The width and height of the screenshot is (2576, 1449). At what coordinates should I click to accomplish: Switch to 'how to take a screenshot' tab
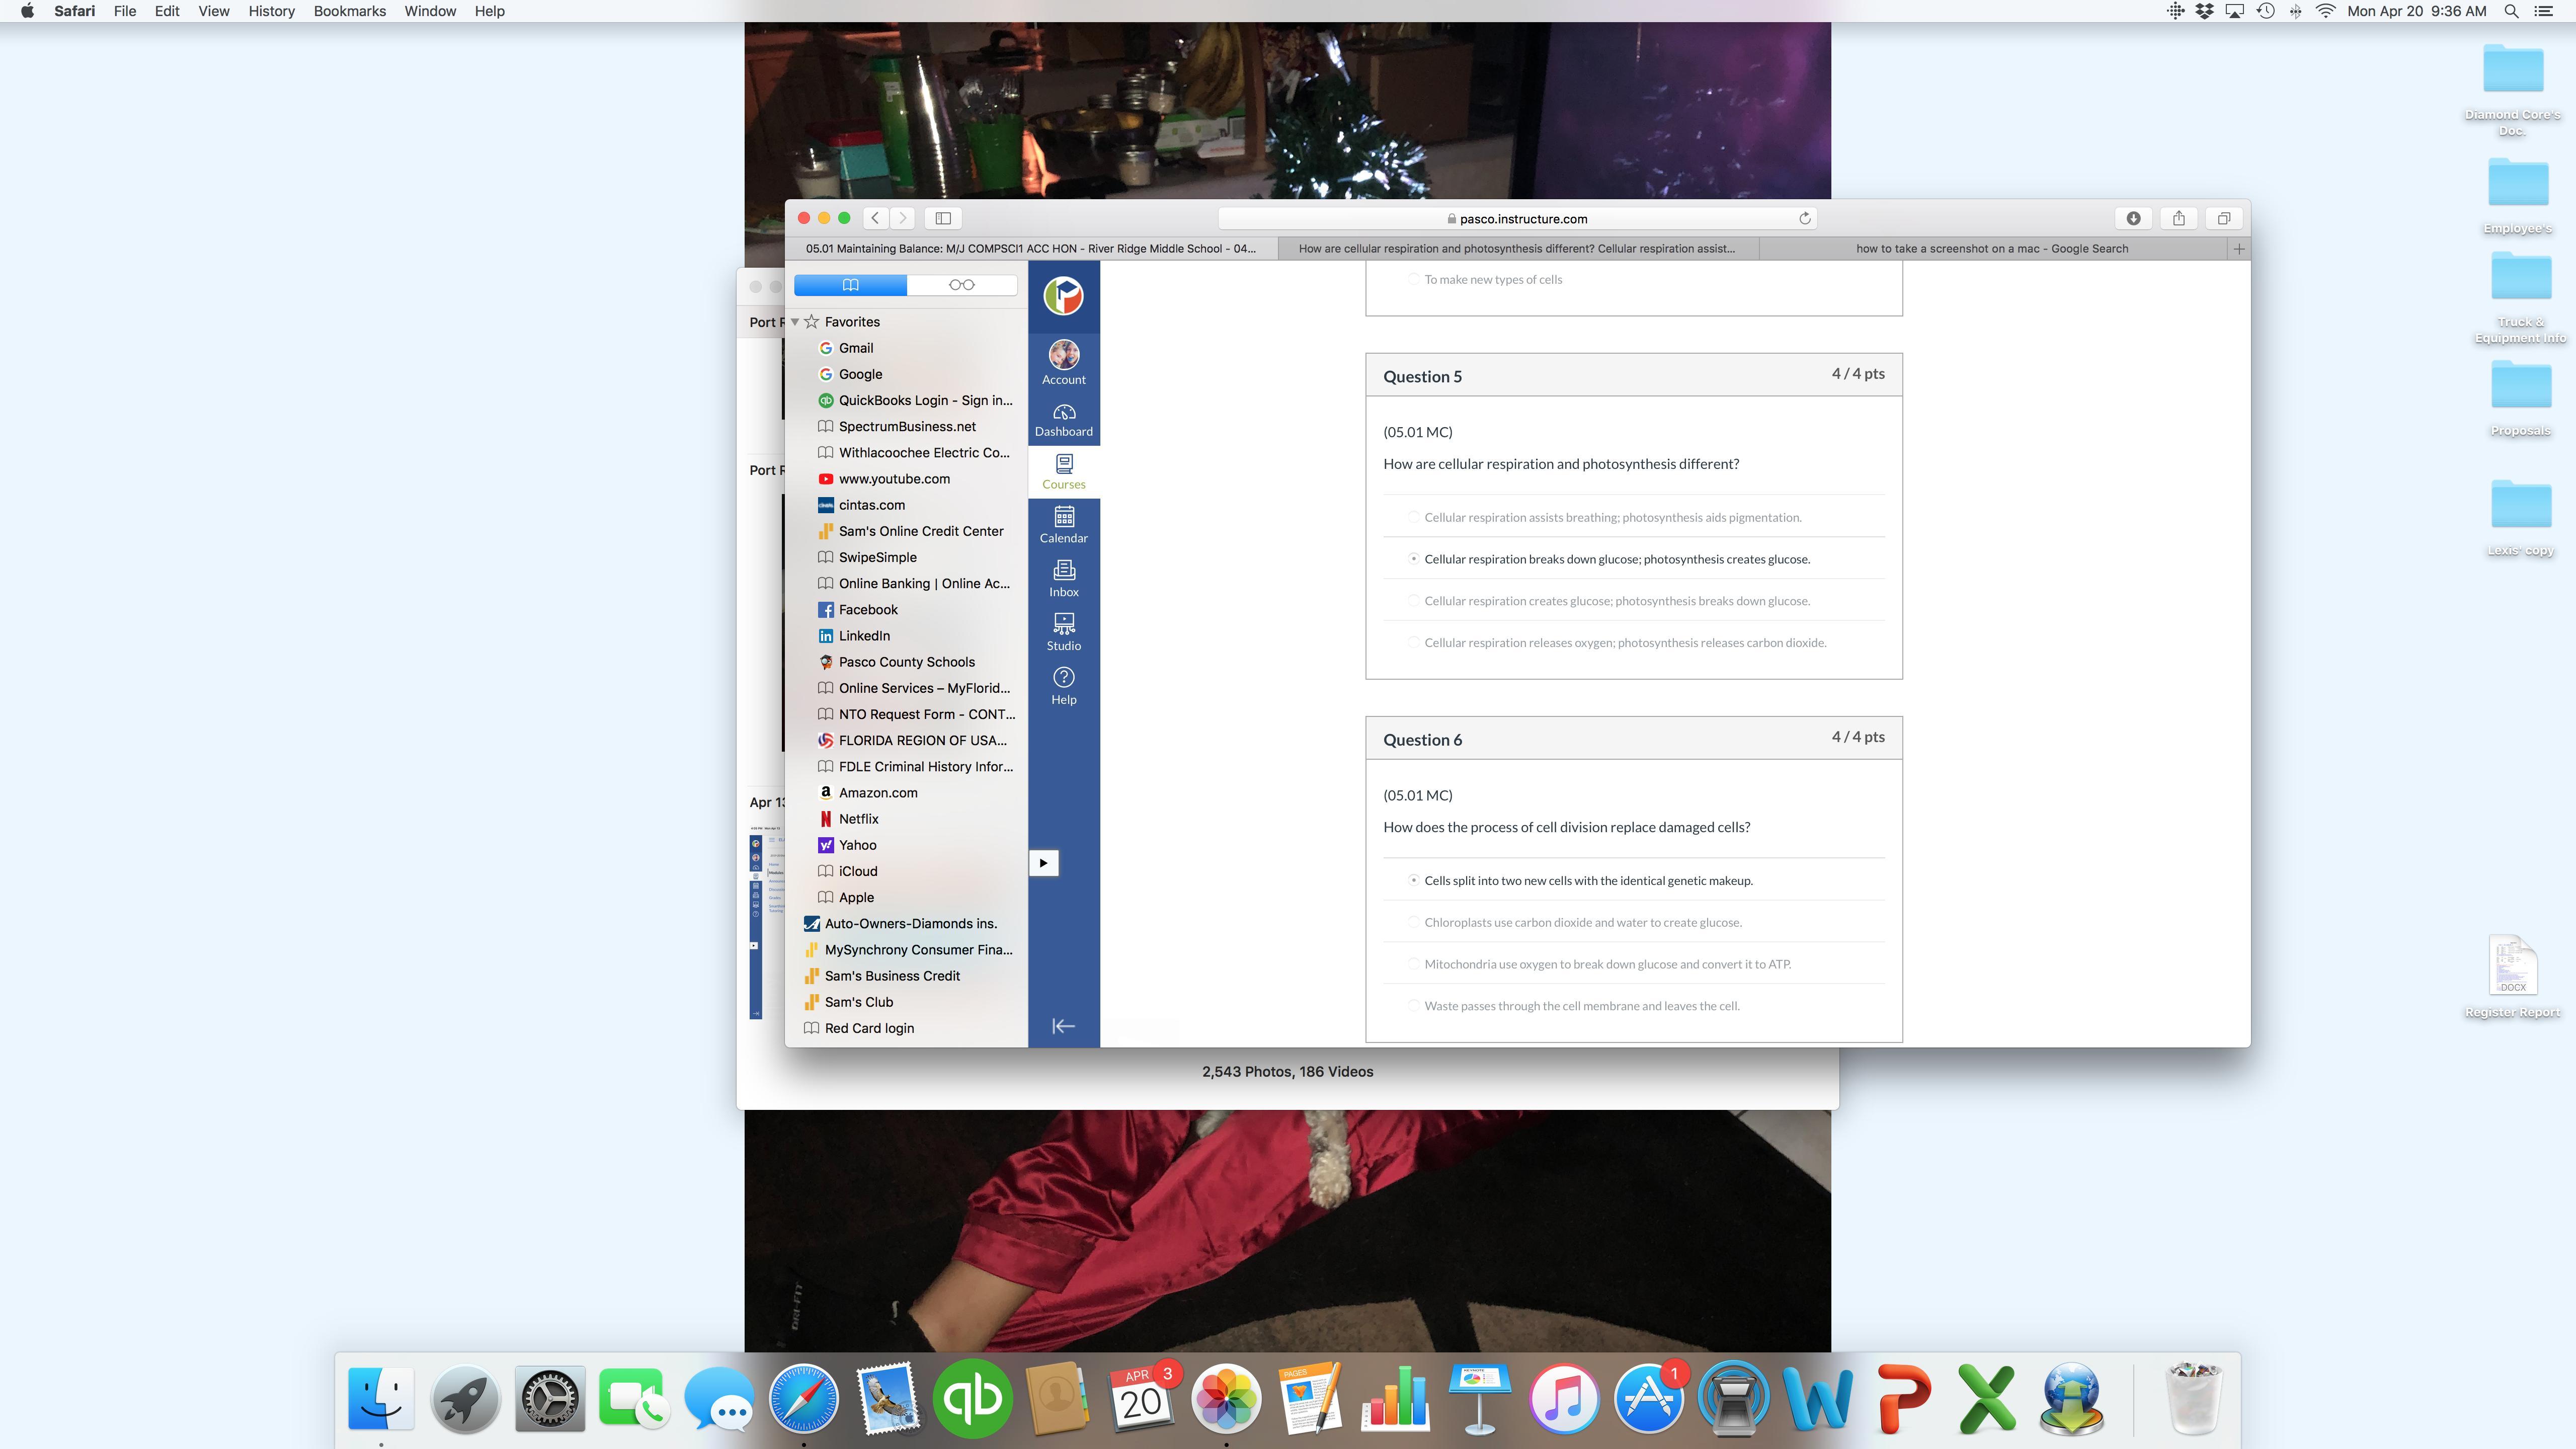[x=1991, y=248]
